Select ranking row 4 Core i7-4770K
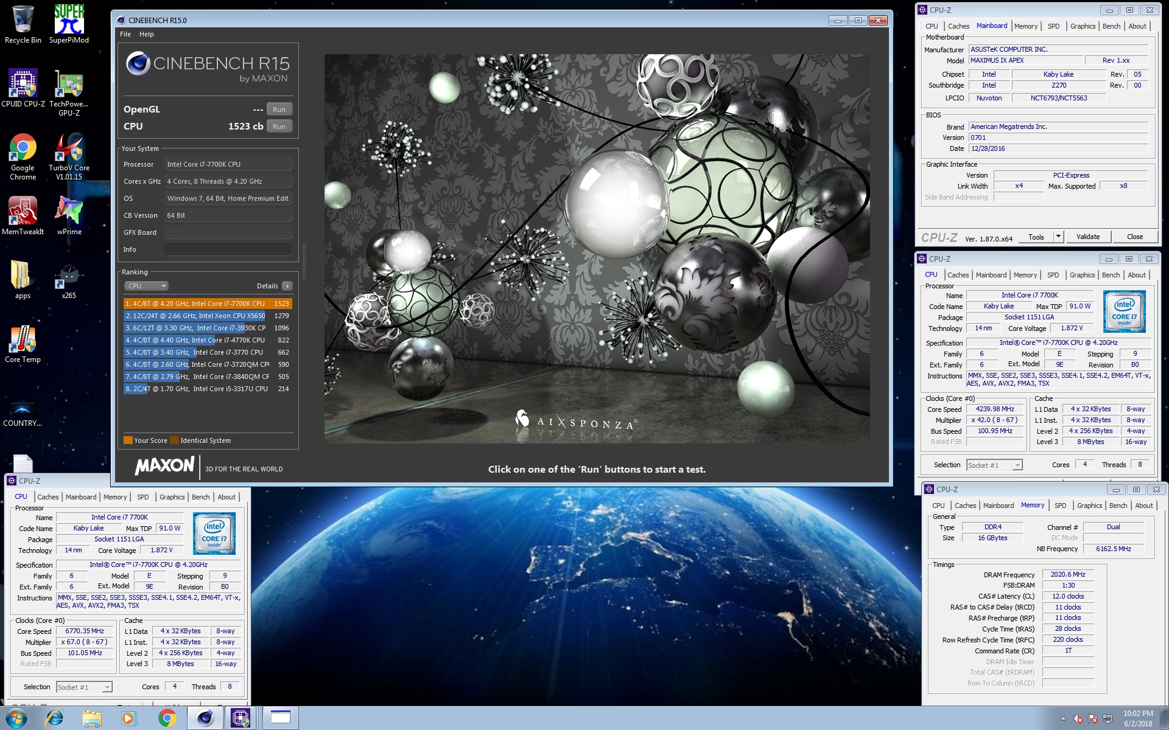Screen dimensions: 1169x730 [x=208, y=340]
